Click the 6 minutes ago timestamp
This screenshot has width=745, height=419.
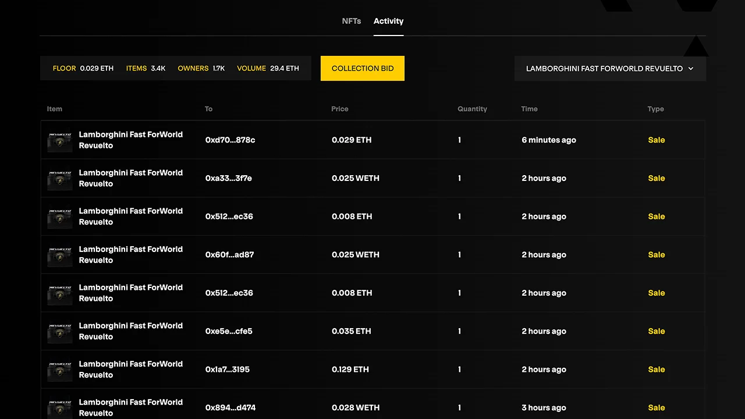coord(549,140)
